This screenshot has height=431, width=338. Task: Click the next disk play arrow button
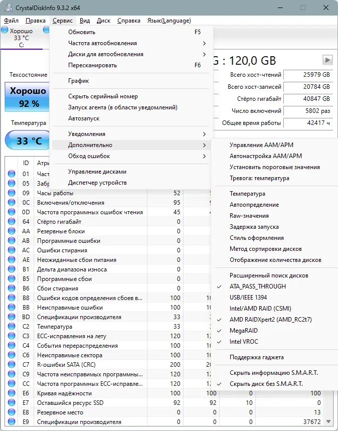(327, 60)
